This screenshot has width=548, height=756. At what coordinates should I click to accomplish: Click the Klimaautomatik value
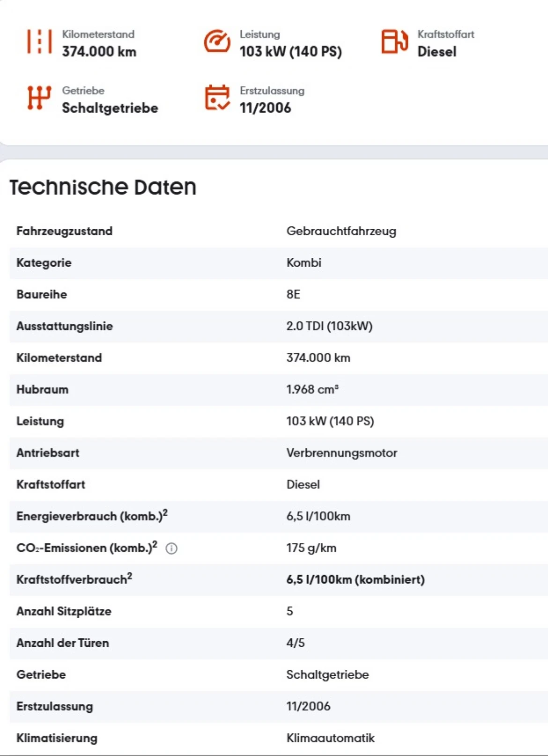point(330,738)
